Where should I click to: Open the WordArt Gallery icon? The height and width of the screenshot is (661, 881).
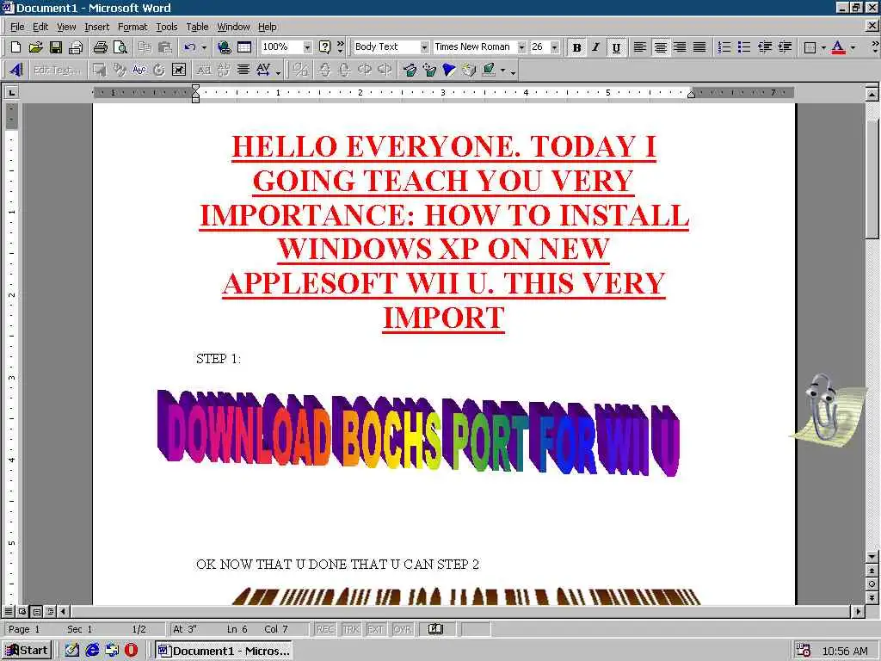point(100,70)
